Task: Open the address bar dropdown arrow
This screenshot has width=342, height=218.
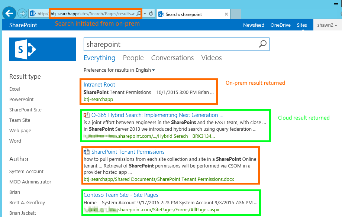Action: point(144,14)
